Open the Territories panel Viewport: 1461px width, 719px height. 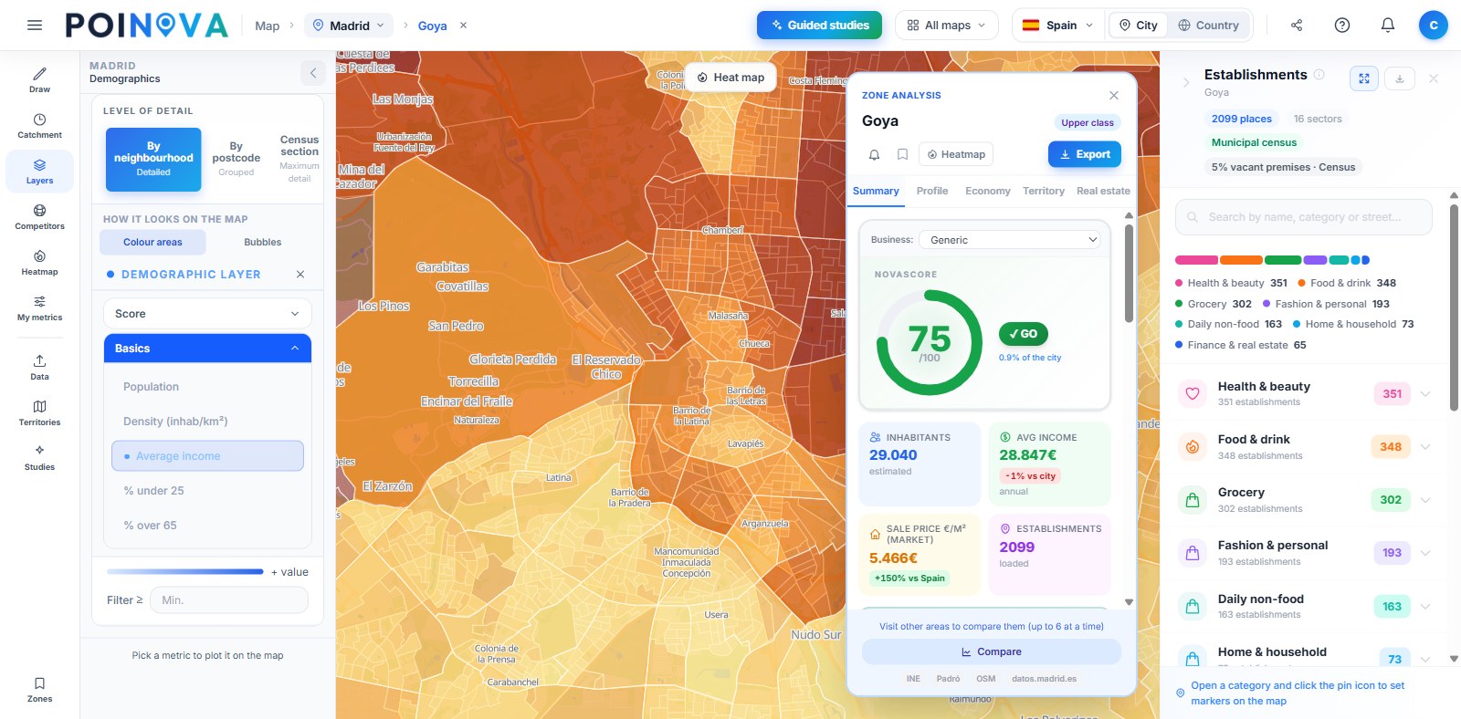[39, 412]
